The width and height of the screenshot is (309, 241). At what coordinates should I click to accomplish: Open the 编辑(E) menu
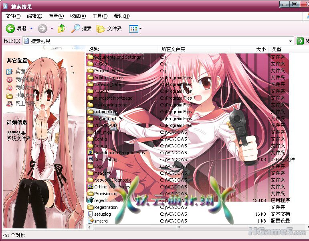(x=35, y=16)
